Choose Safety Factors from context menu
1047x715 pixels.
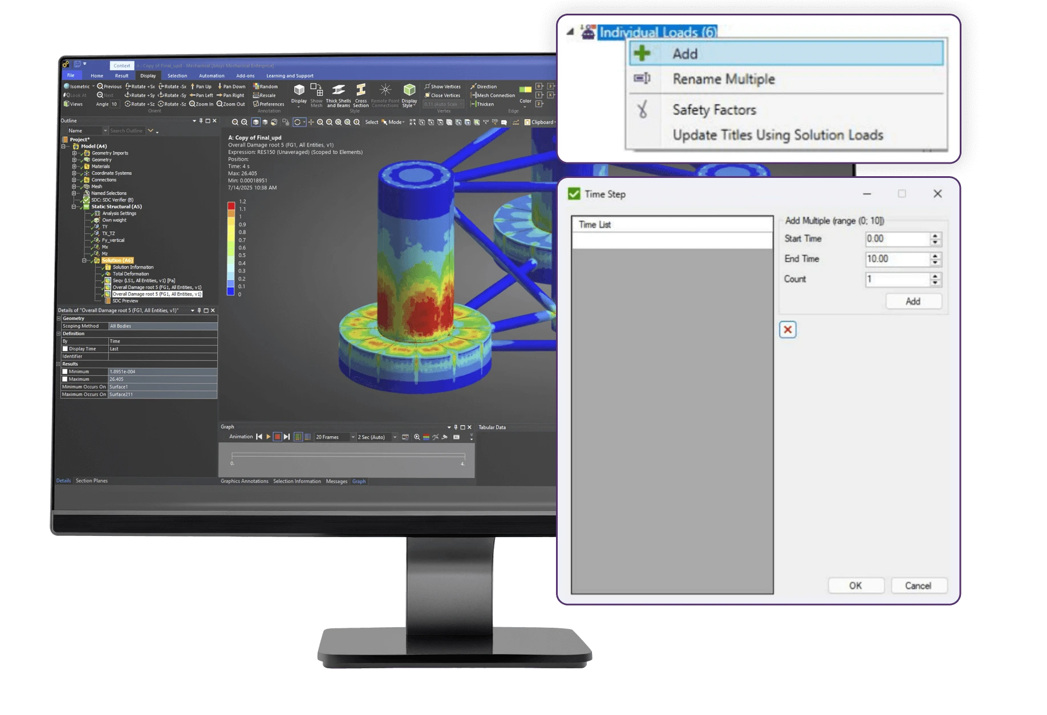714,110
